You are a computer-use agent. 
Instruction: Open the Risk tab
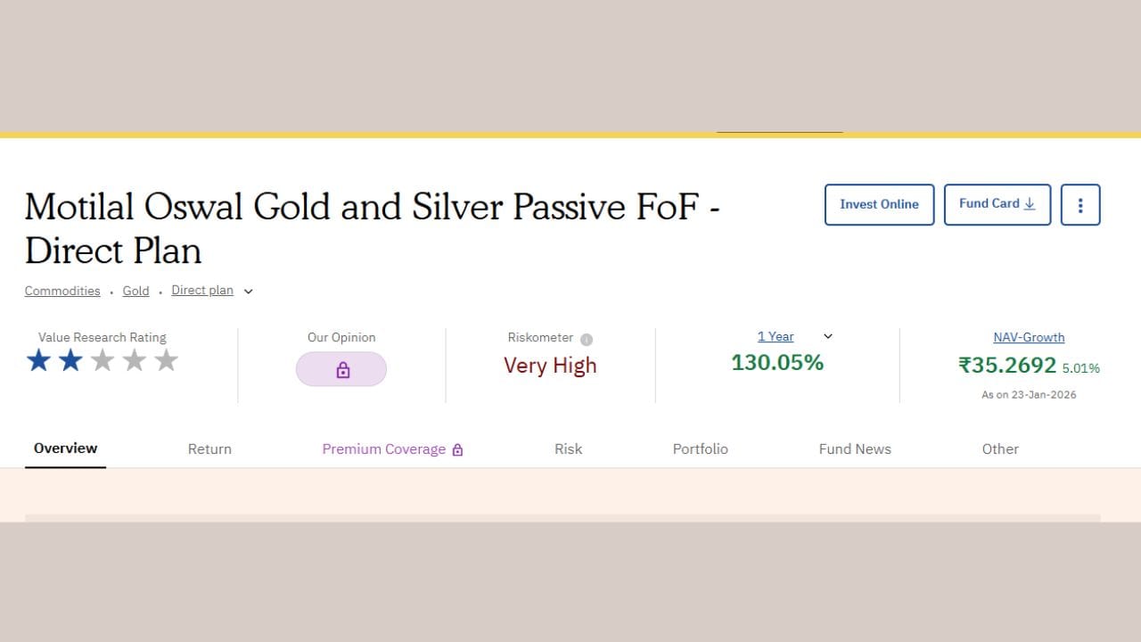point(568,449)
